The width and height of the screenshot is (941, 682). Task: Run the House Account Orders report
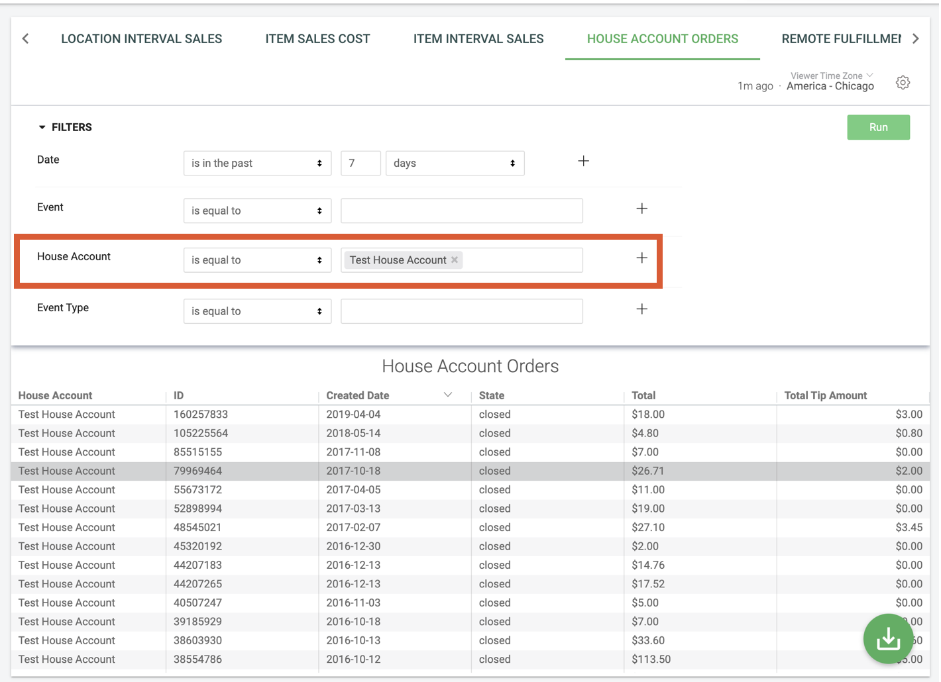878,126
